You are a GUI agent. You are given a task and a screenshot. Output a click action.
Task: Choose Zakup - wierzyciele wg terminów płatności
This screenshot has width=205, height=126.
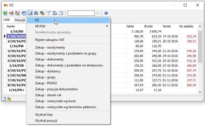click(68, 107)
